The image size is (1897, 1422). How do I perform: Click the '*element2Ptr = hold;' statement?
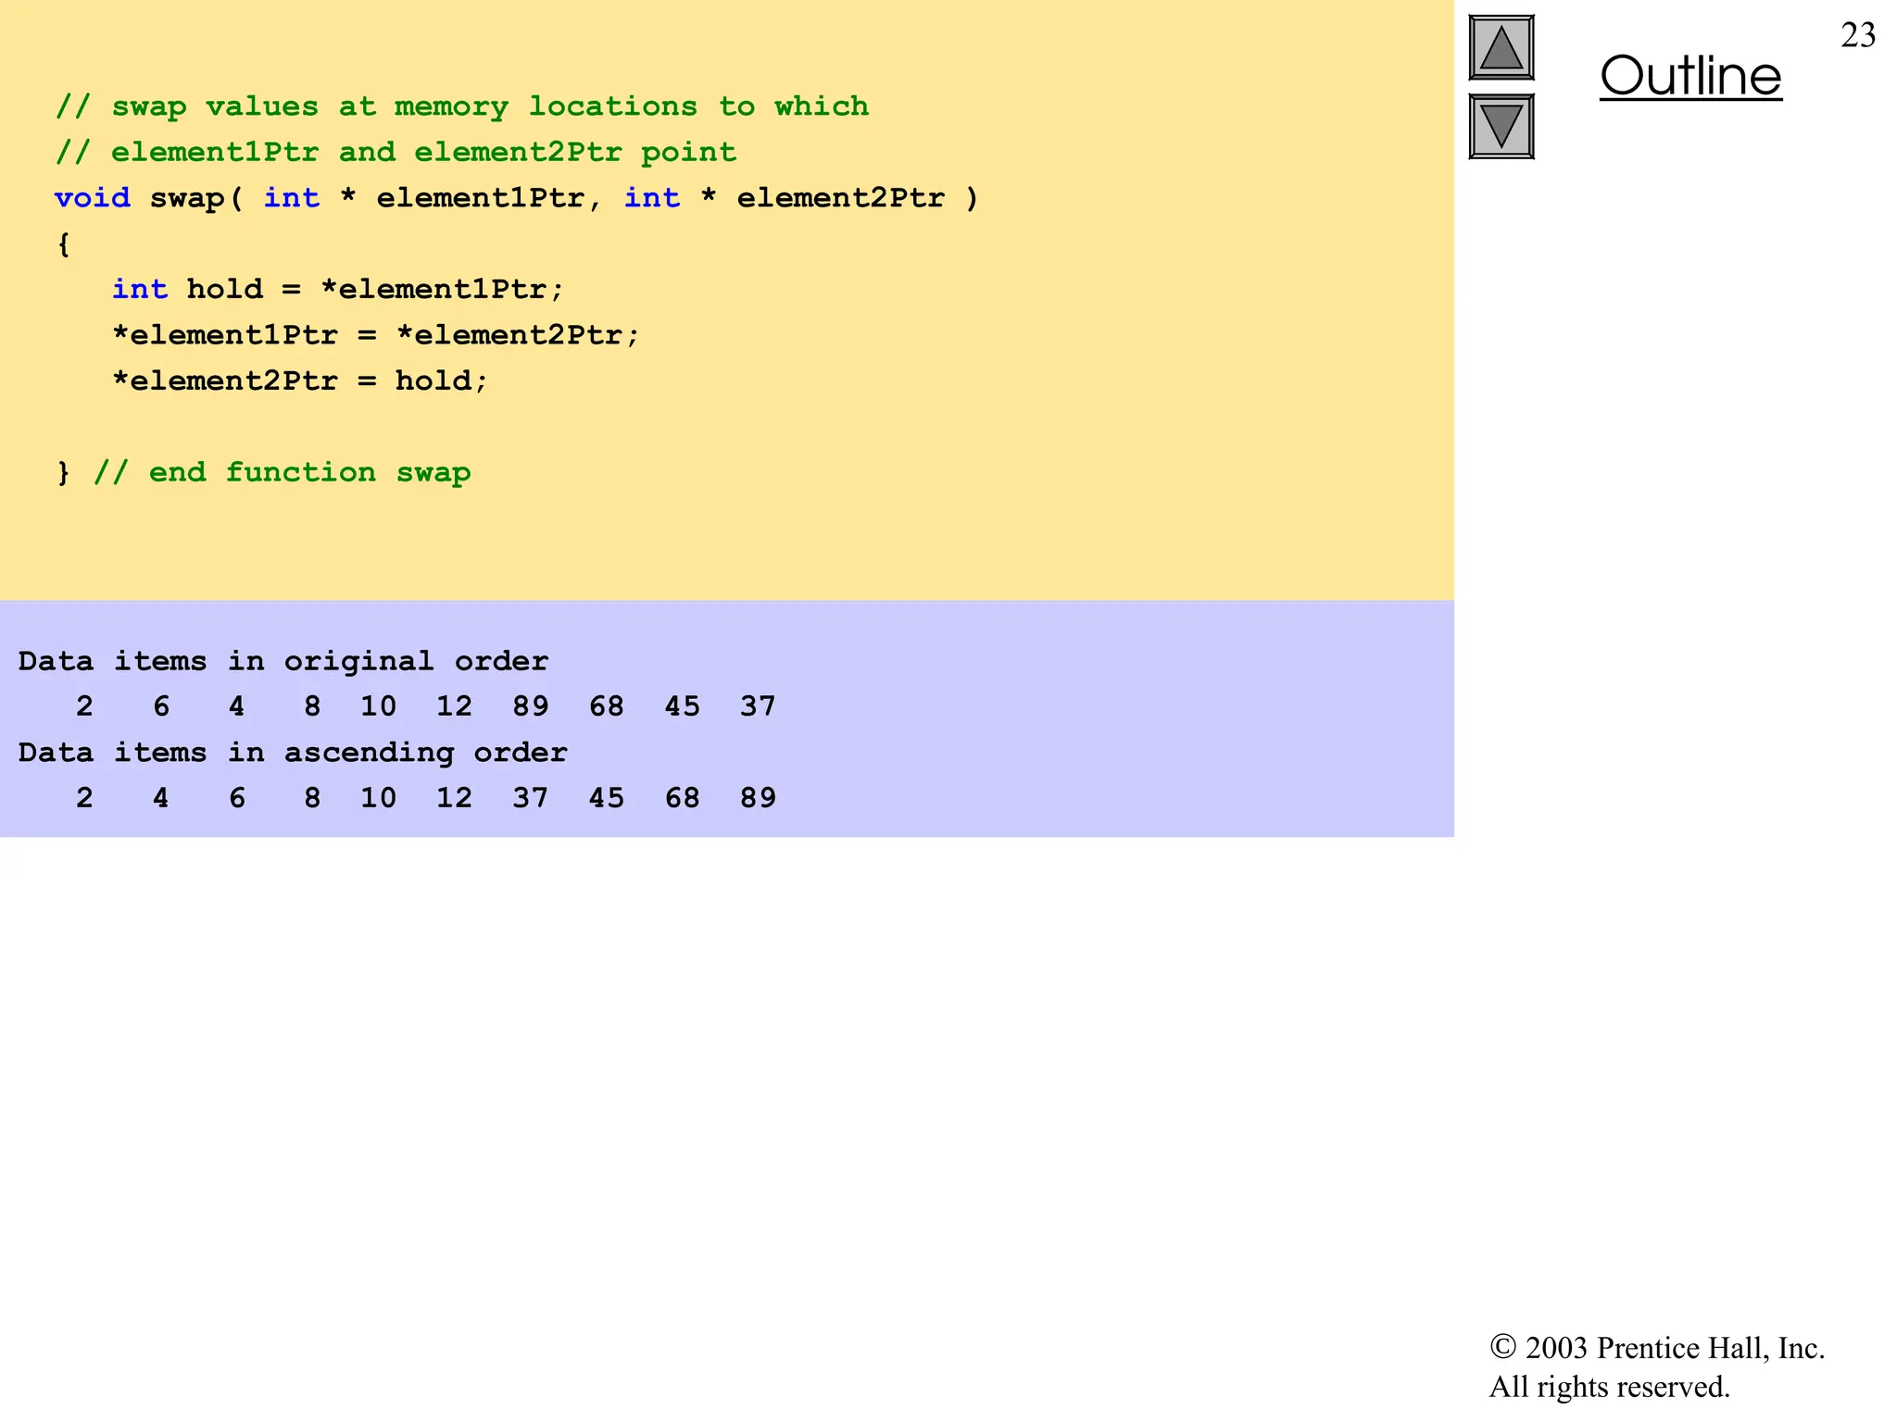[299, 380]
